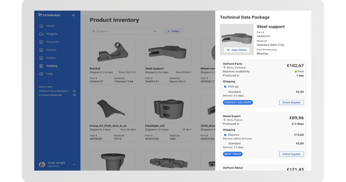Open the Filters dropdown

click(x=173, y=31)
